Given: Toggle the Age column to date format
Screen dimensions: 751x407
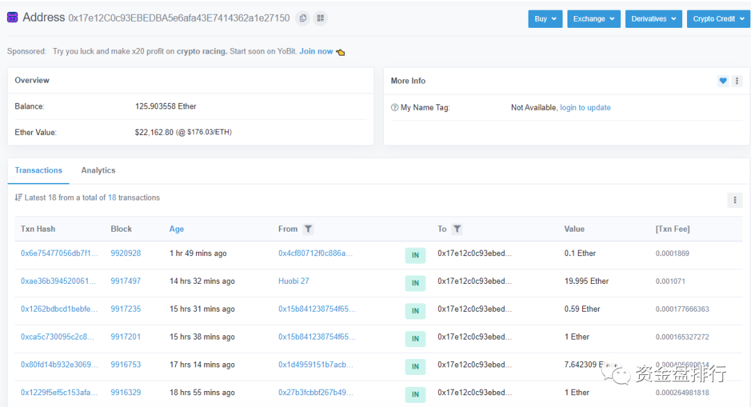Looking at the screenshot, I should click(x=176, y=229).
